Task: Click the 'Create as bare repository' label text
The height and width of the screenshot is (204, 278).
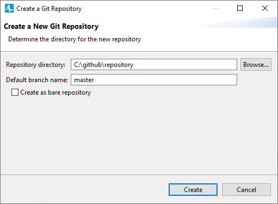Action: point(55,92)
